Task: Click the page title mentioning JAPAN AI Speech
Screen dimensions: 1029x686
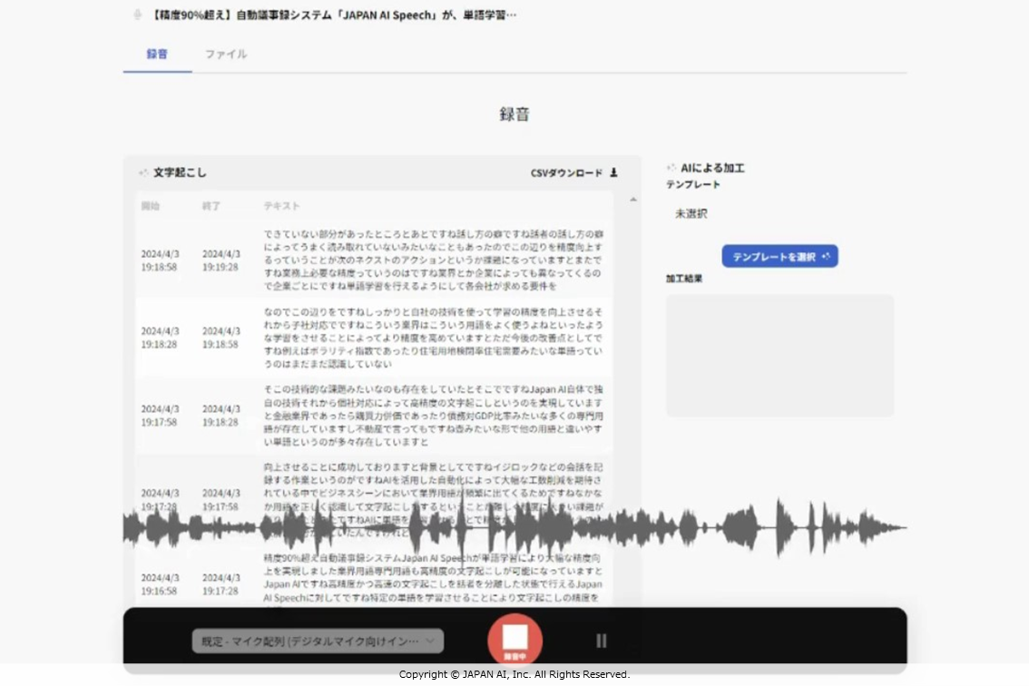Action: pyautogui.click(x=333, y=15)
